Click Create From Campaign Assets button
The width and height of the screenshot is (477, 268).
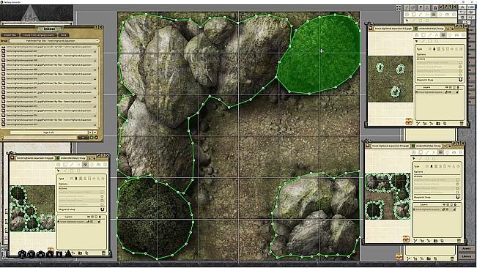coord(39,35)
